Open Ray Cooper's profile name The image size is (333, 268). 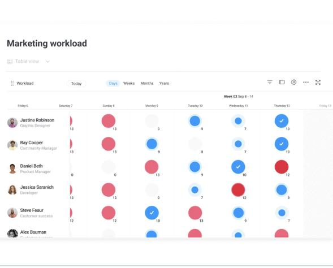(x=32, y=142)
